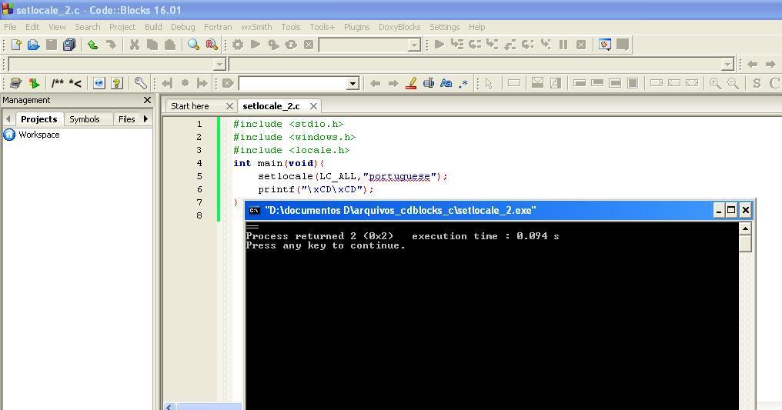Open the File menu
The width and height of the screenshot is (782, 410).
[x=10, y=27]
